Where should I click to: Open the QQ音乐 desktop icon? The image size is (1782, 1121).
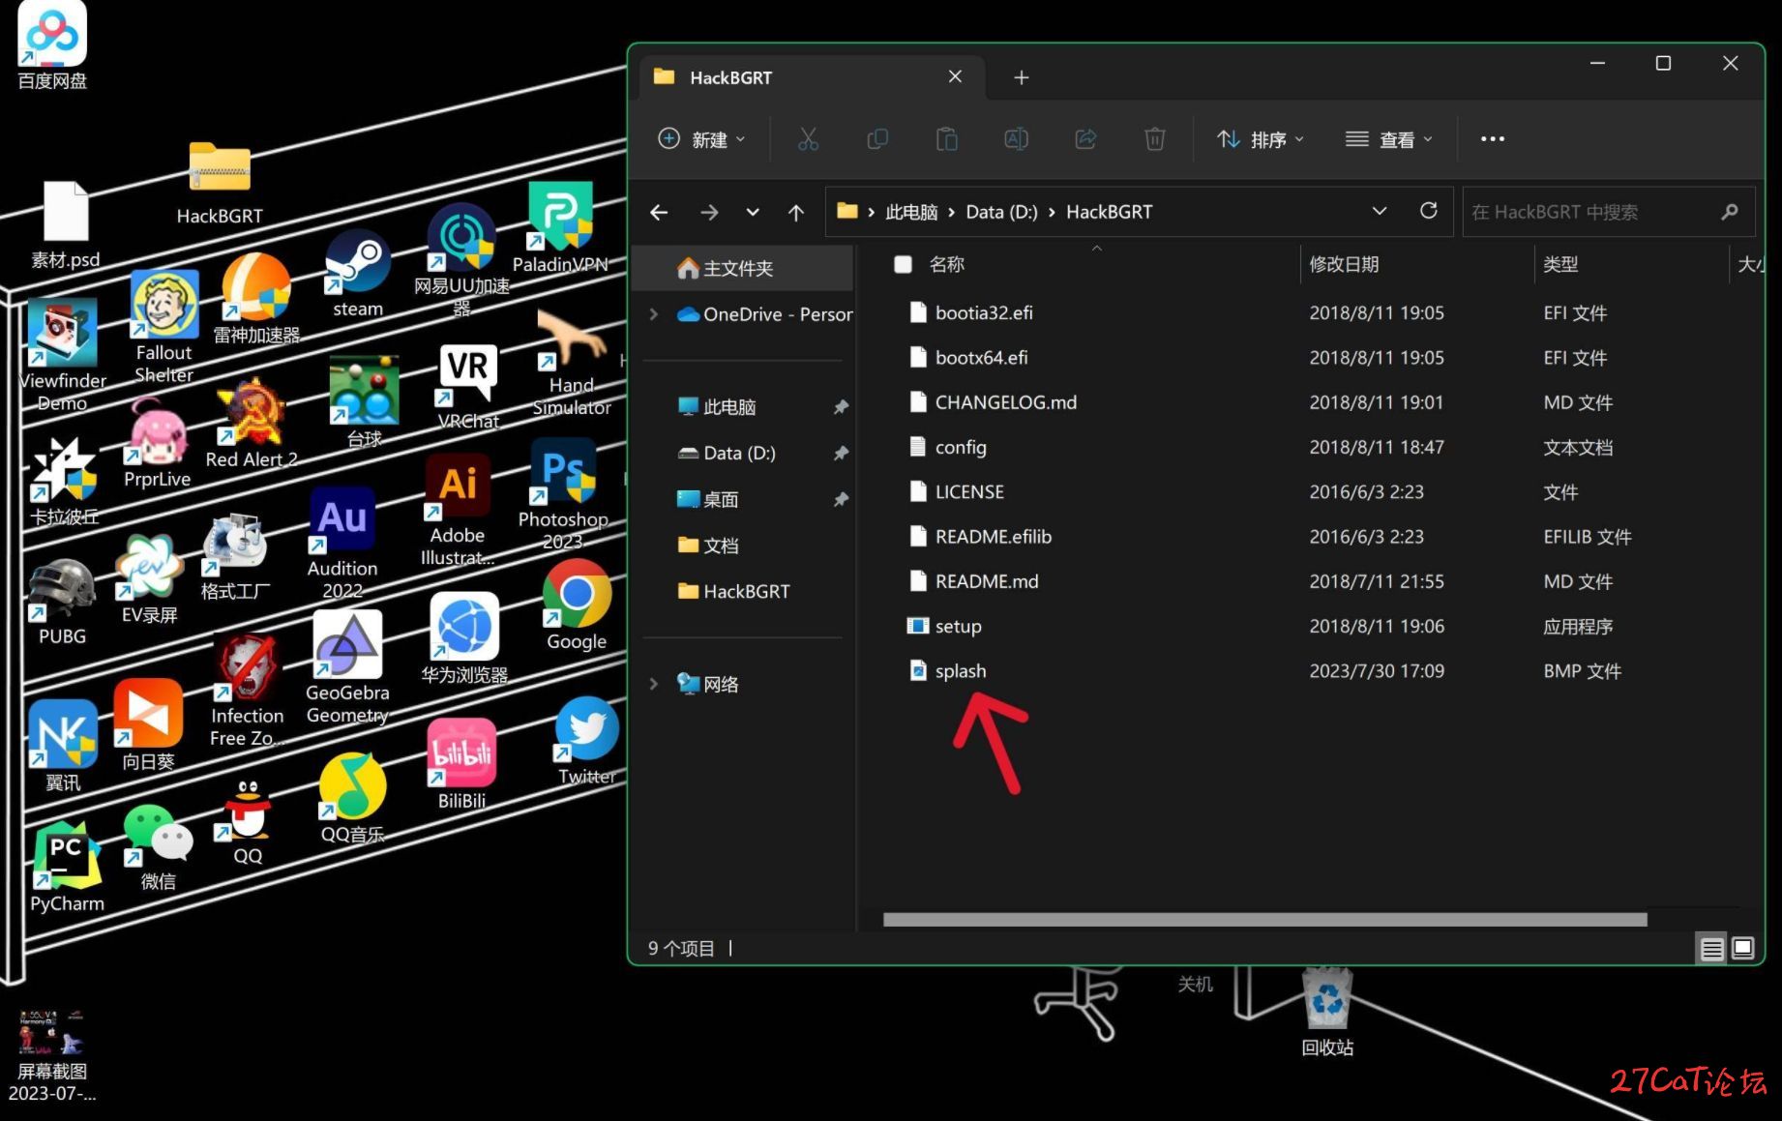[x=352, y=799]
